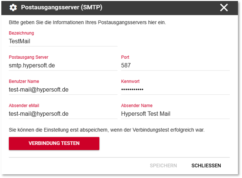
Task: Click the greyed-out SPEICHERN button
Action: tap(163, 166)
